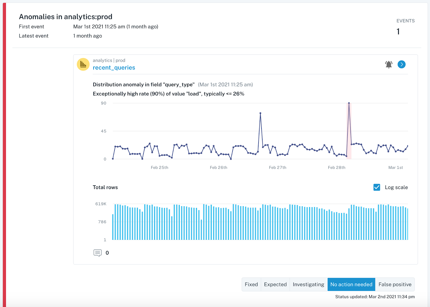Click the EVENTS count label
The width and height of the screenshot is (430, 307).
tap(406, 21)
